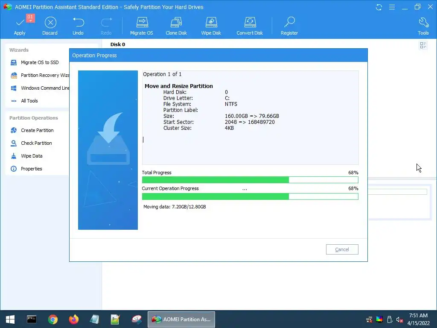Click the 'Disk 0' label
The image size is (437, 328).
(x=118, y=44)
